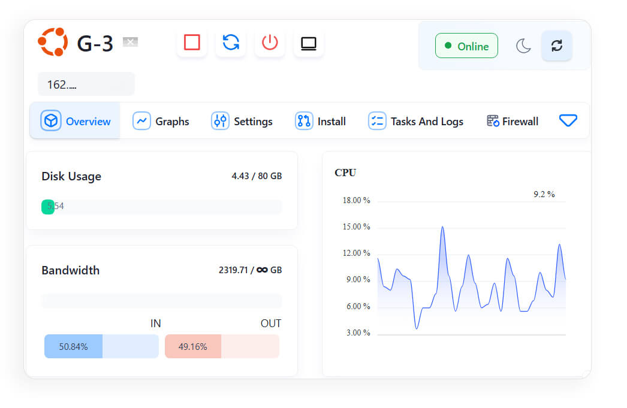Toggle dark mode with the moon icon
Viewport: 627px width, 408px height.
click(x=523, y=46)
